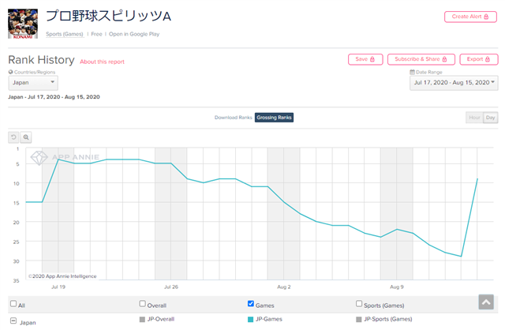
Task: Click the Create Alert locked button
Action: click(470, 17)
